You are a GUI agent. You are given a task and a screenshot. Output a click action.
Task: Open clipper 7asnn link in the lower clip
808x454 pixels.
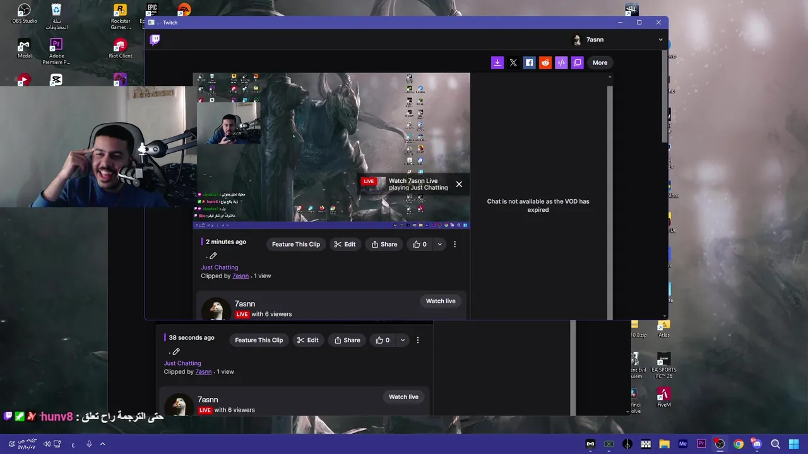click(203, 371)
